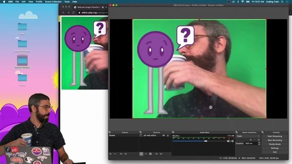Undock the Sources panel using its float icon
The image size is (292, 164).
[141, 133]
